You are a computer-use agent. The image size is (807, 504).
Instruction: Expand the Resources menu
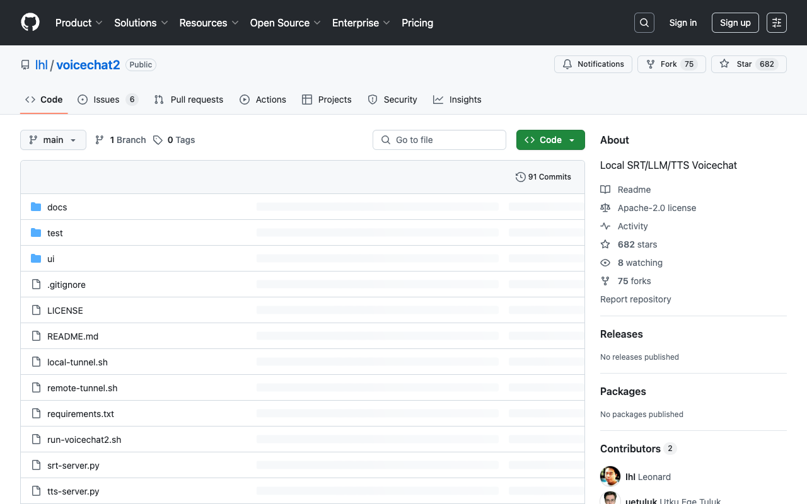(x=209, y=23)
